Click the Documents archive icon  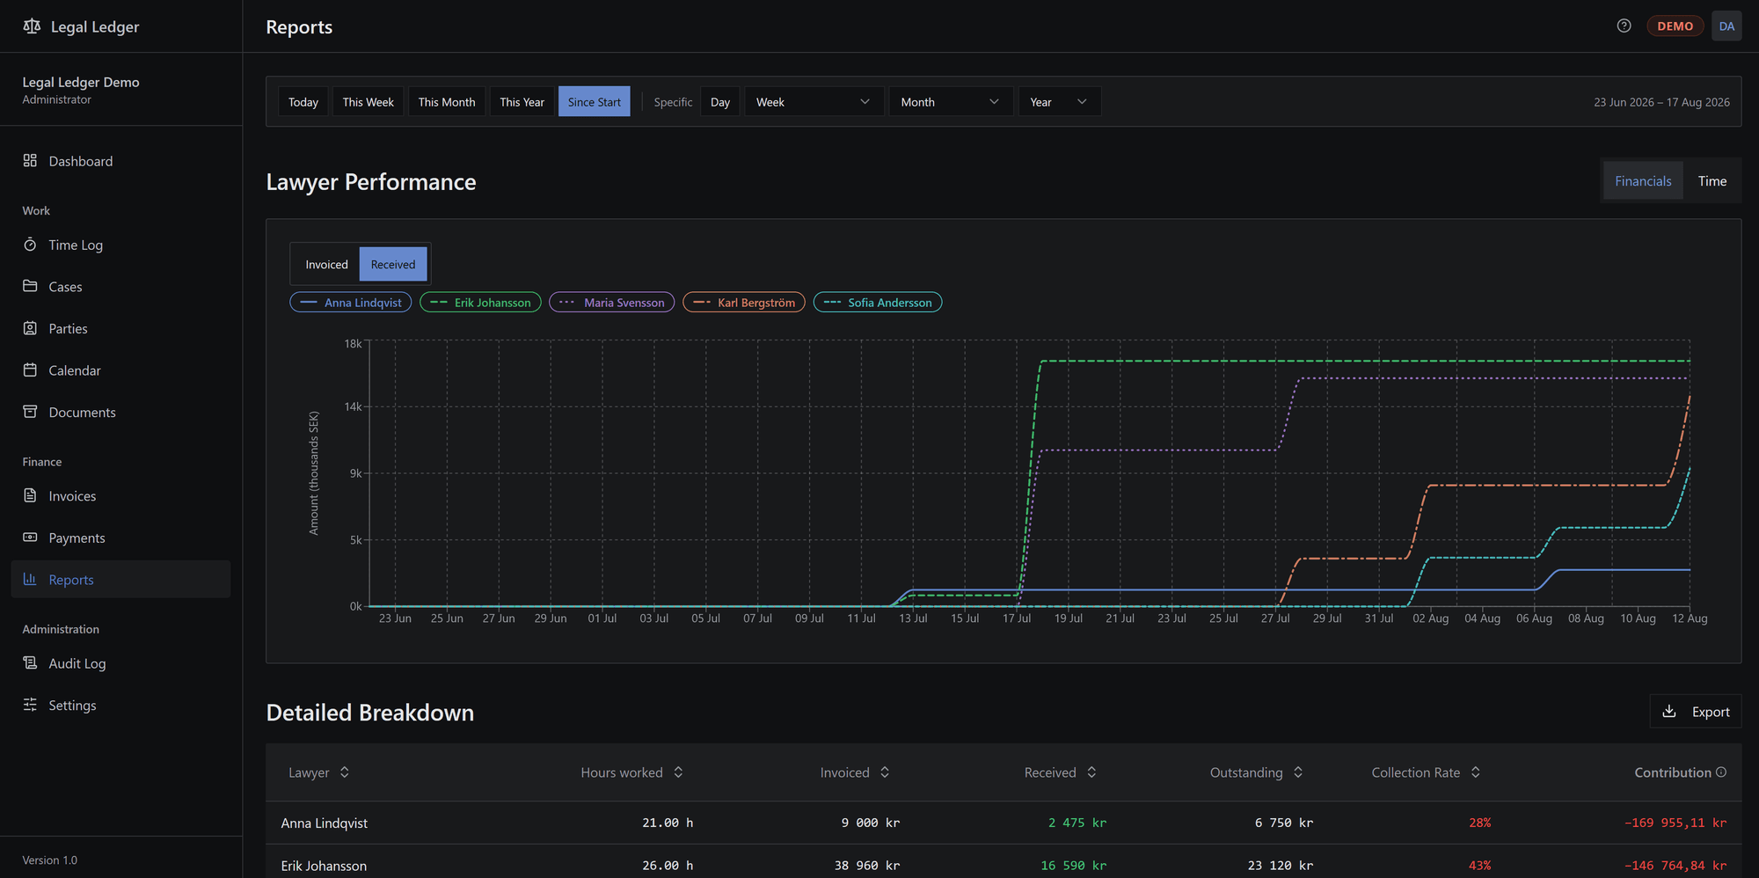(30, 412)
